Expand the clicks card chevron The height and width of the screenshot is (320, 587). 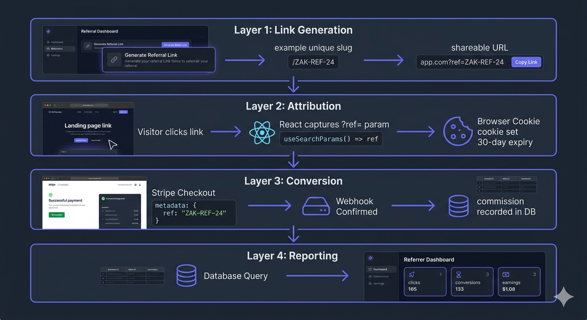coord(441,275)
